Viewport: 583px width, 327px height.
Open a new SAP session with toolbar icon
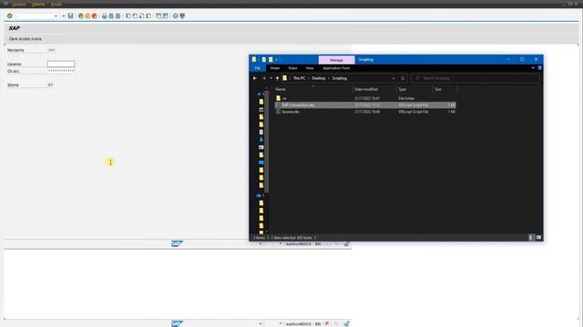(159, 16)
